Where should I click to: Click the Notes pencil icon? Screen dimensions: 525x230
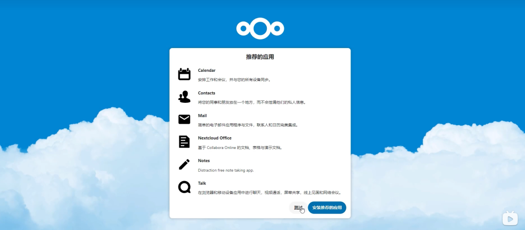point(184,164)
